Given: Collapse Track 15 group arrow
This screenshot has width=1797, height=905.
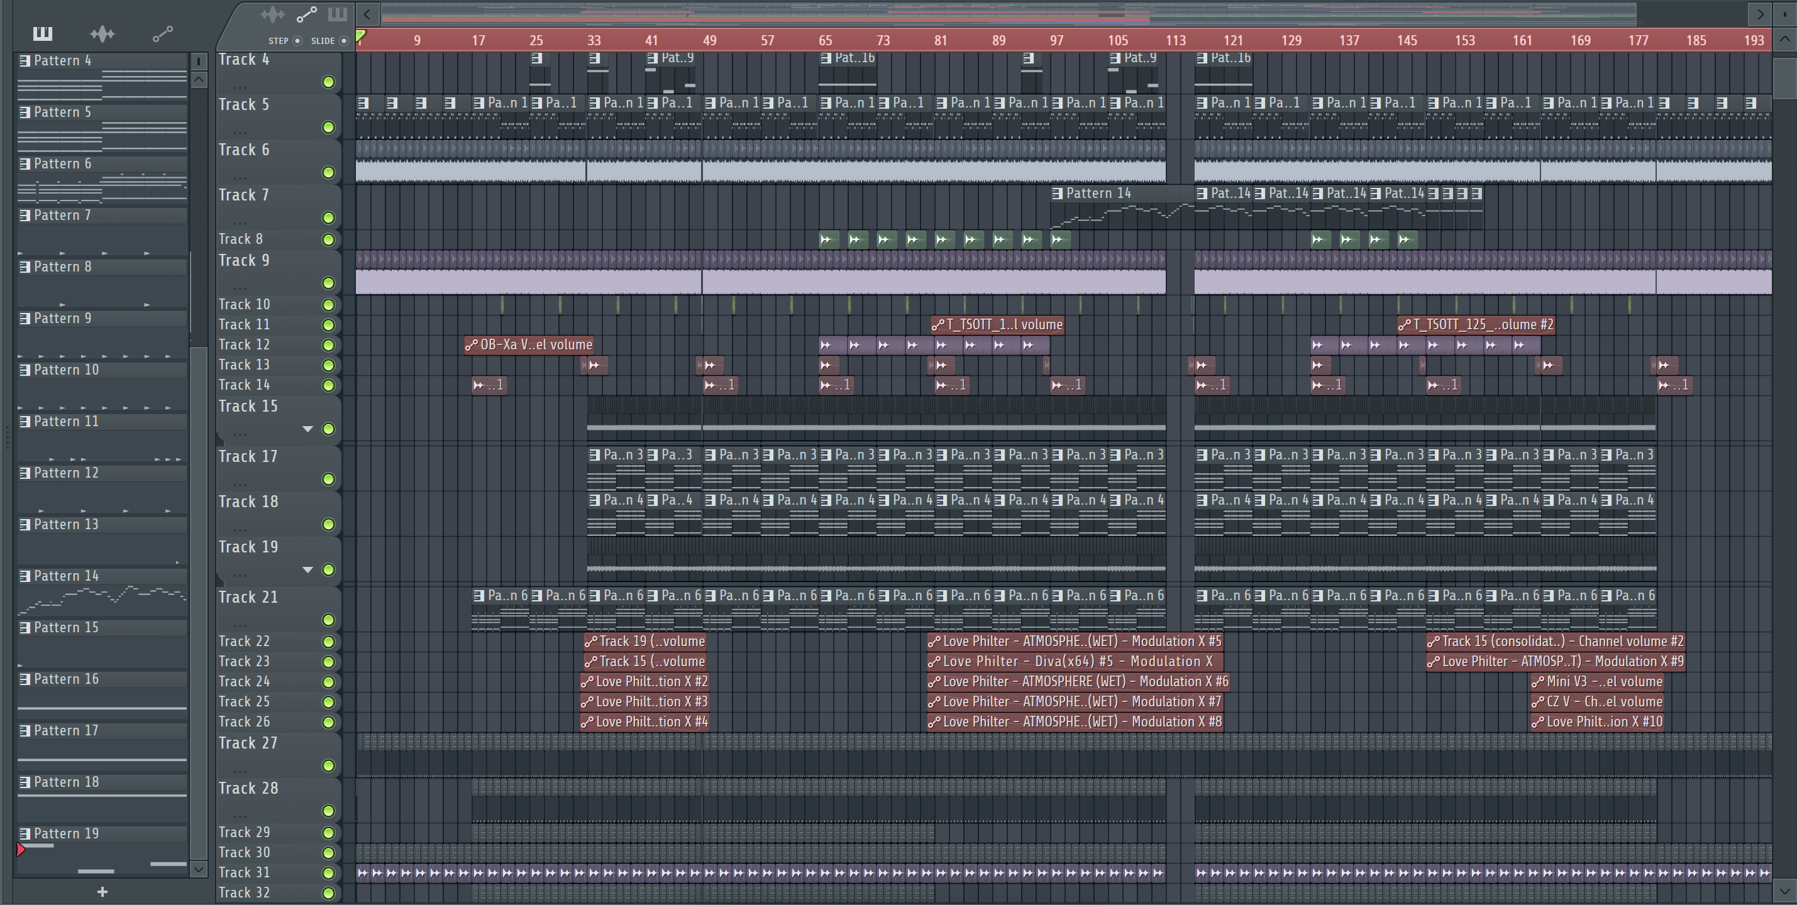Looking at the screenshot, I should (x=307, y=429).
